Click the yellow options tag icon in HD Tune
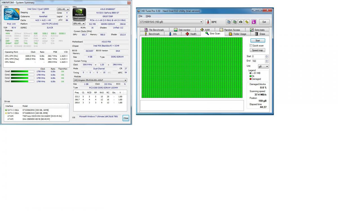The image size is (338, 211). click(247, 22)
